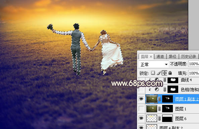Select the 曲线 4 layer name
The image size is (199, 129).
(186, 80)
